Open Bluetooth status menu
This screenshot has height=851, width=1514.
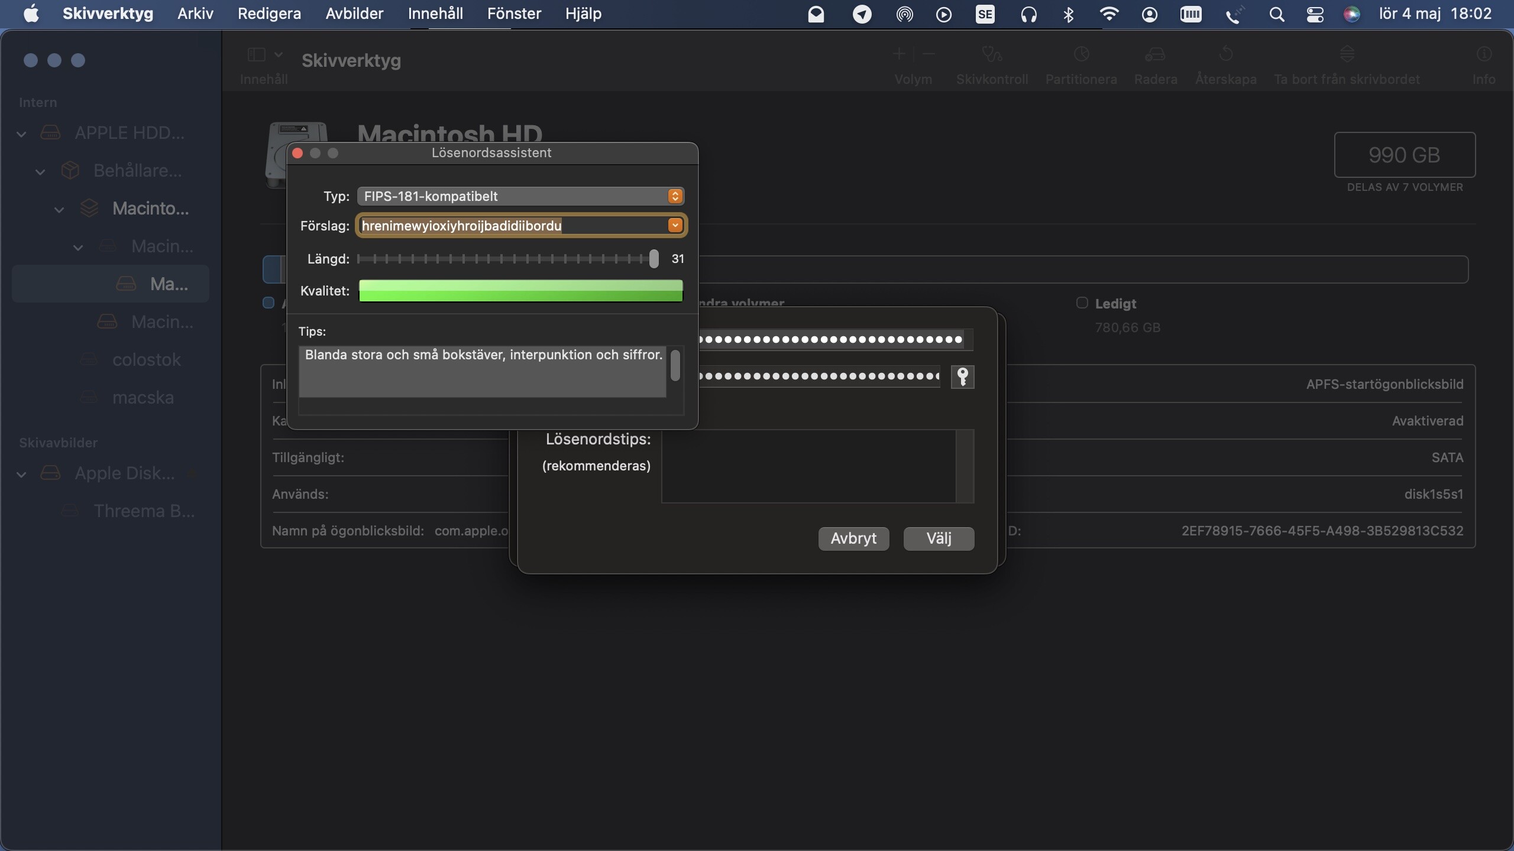(1069, 14)
